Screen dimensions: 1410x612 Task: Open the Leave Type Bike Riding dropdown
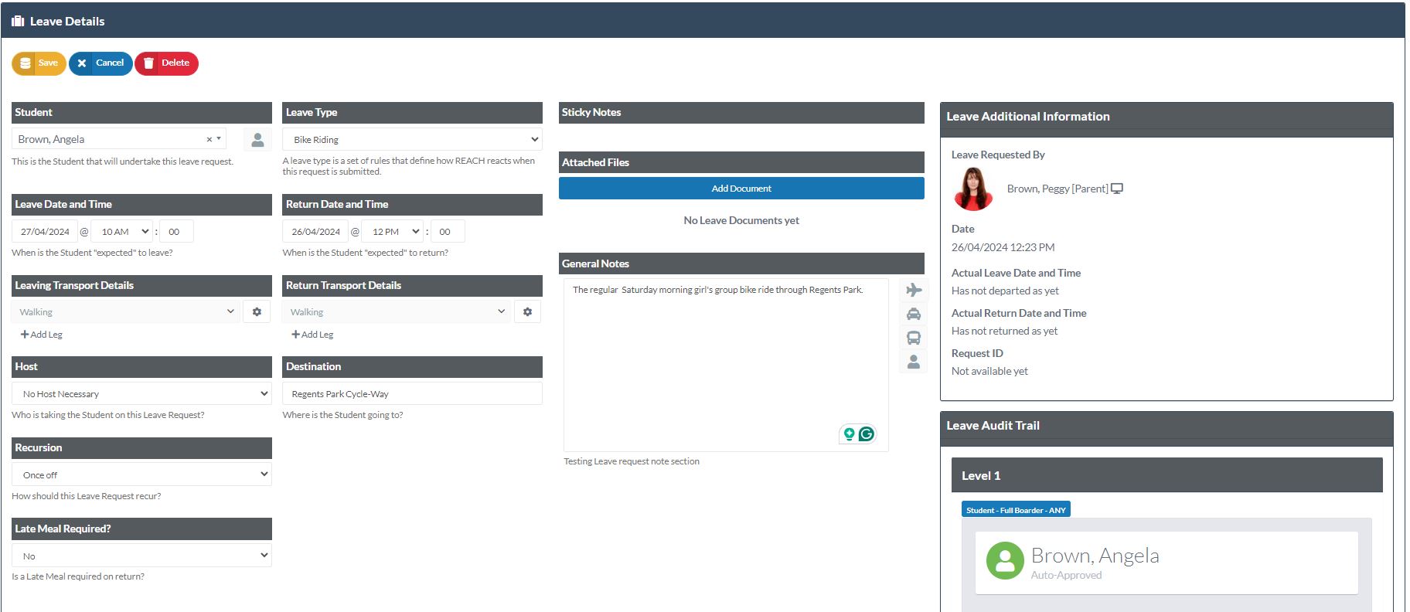(412, 140)
